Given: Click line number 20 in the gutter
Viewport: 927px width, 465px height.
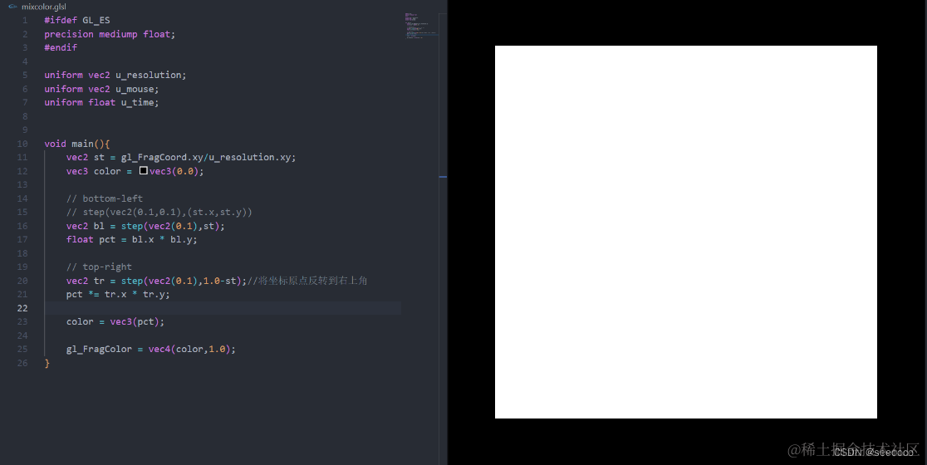Looking at the screenshot, I should [22, 281].
